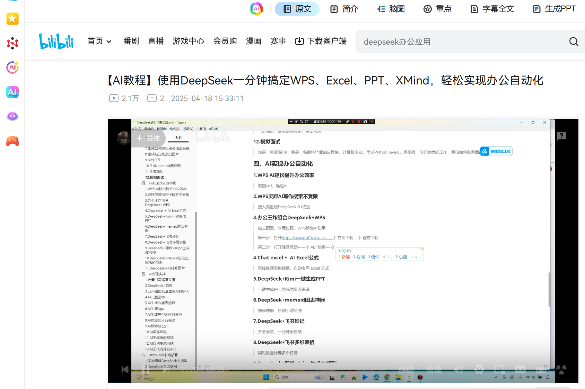Open the purple robot face sidebar icon
The image size is (585, 389).
[12, 117]
